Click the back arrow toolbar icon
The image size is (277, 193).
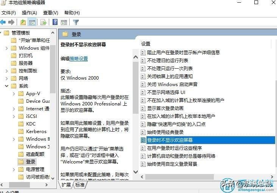(3, 22)
